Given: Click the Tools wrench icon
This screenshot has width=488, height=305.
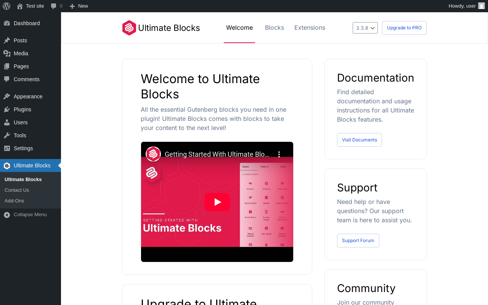Looking at the screenshot, I should 7,135.
